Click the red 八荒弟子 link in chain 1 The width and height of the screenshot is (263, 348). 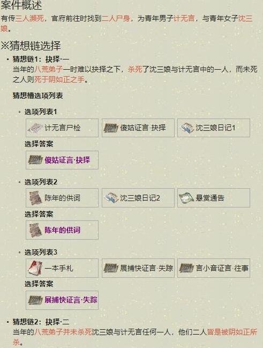click(x=48, y=69)
